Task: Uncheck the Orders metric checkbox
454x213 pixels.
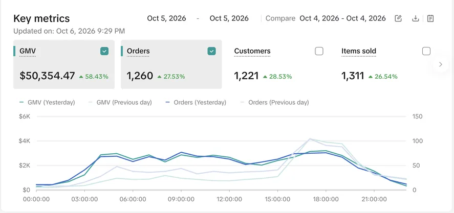Action: tap(212, 52)
